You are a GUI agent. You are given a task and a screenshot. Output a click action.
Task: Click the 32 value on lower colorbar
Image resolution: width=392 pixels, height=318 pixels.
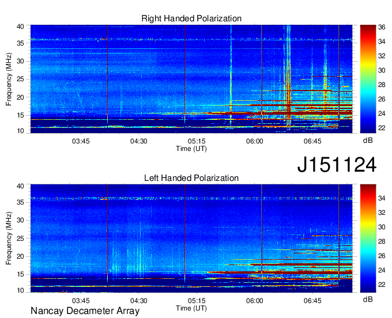382,213
